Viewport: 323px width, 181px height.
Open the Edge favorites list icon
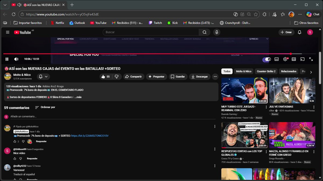coord(283,14)
